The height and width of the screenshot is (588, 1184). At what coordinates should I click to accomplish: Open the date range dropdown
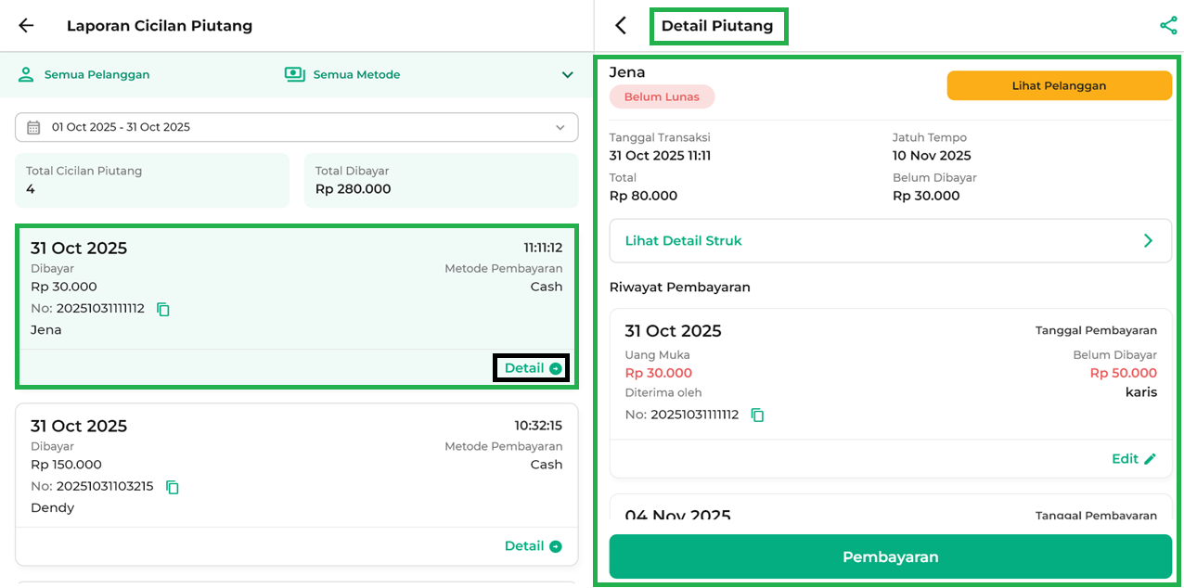click(560, 127)
